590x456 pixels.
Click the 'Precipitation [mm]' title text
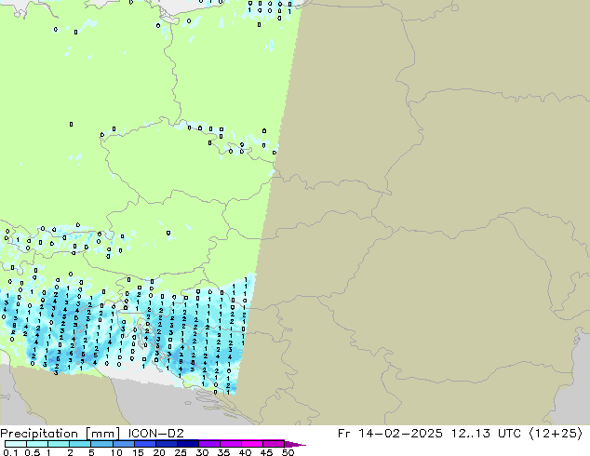[x=60, y=434]
